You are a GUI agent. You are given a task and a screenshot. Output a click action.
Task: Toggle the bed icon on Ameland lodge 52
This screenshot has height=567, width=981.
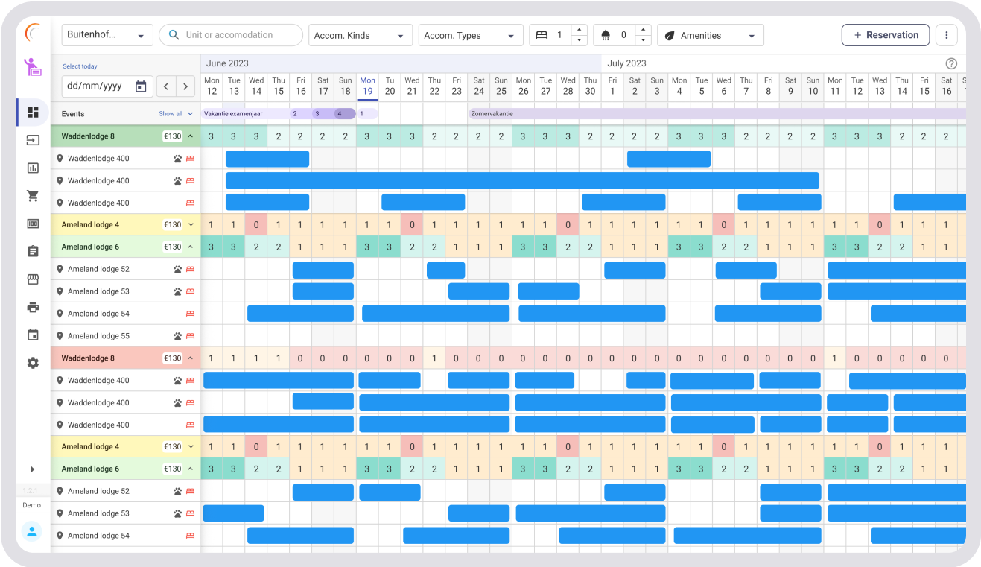point(189,269)
